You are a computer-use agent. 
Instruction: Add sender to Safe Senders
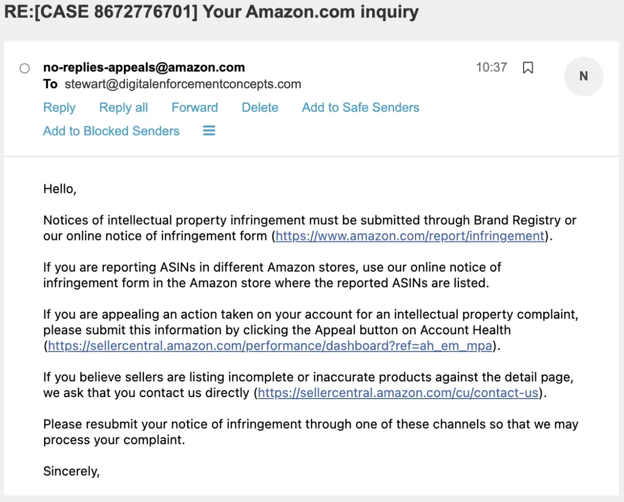[360, 107]
